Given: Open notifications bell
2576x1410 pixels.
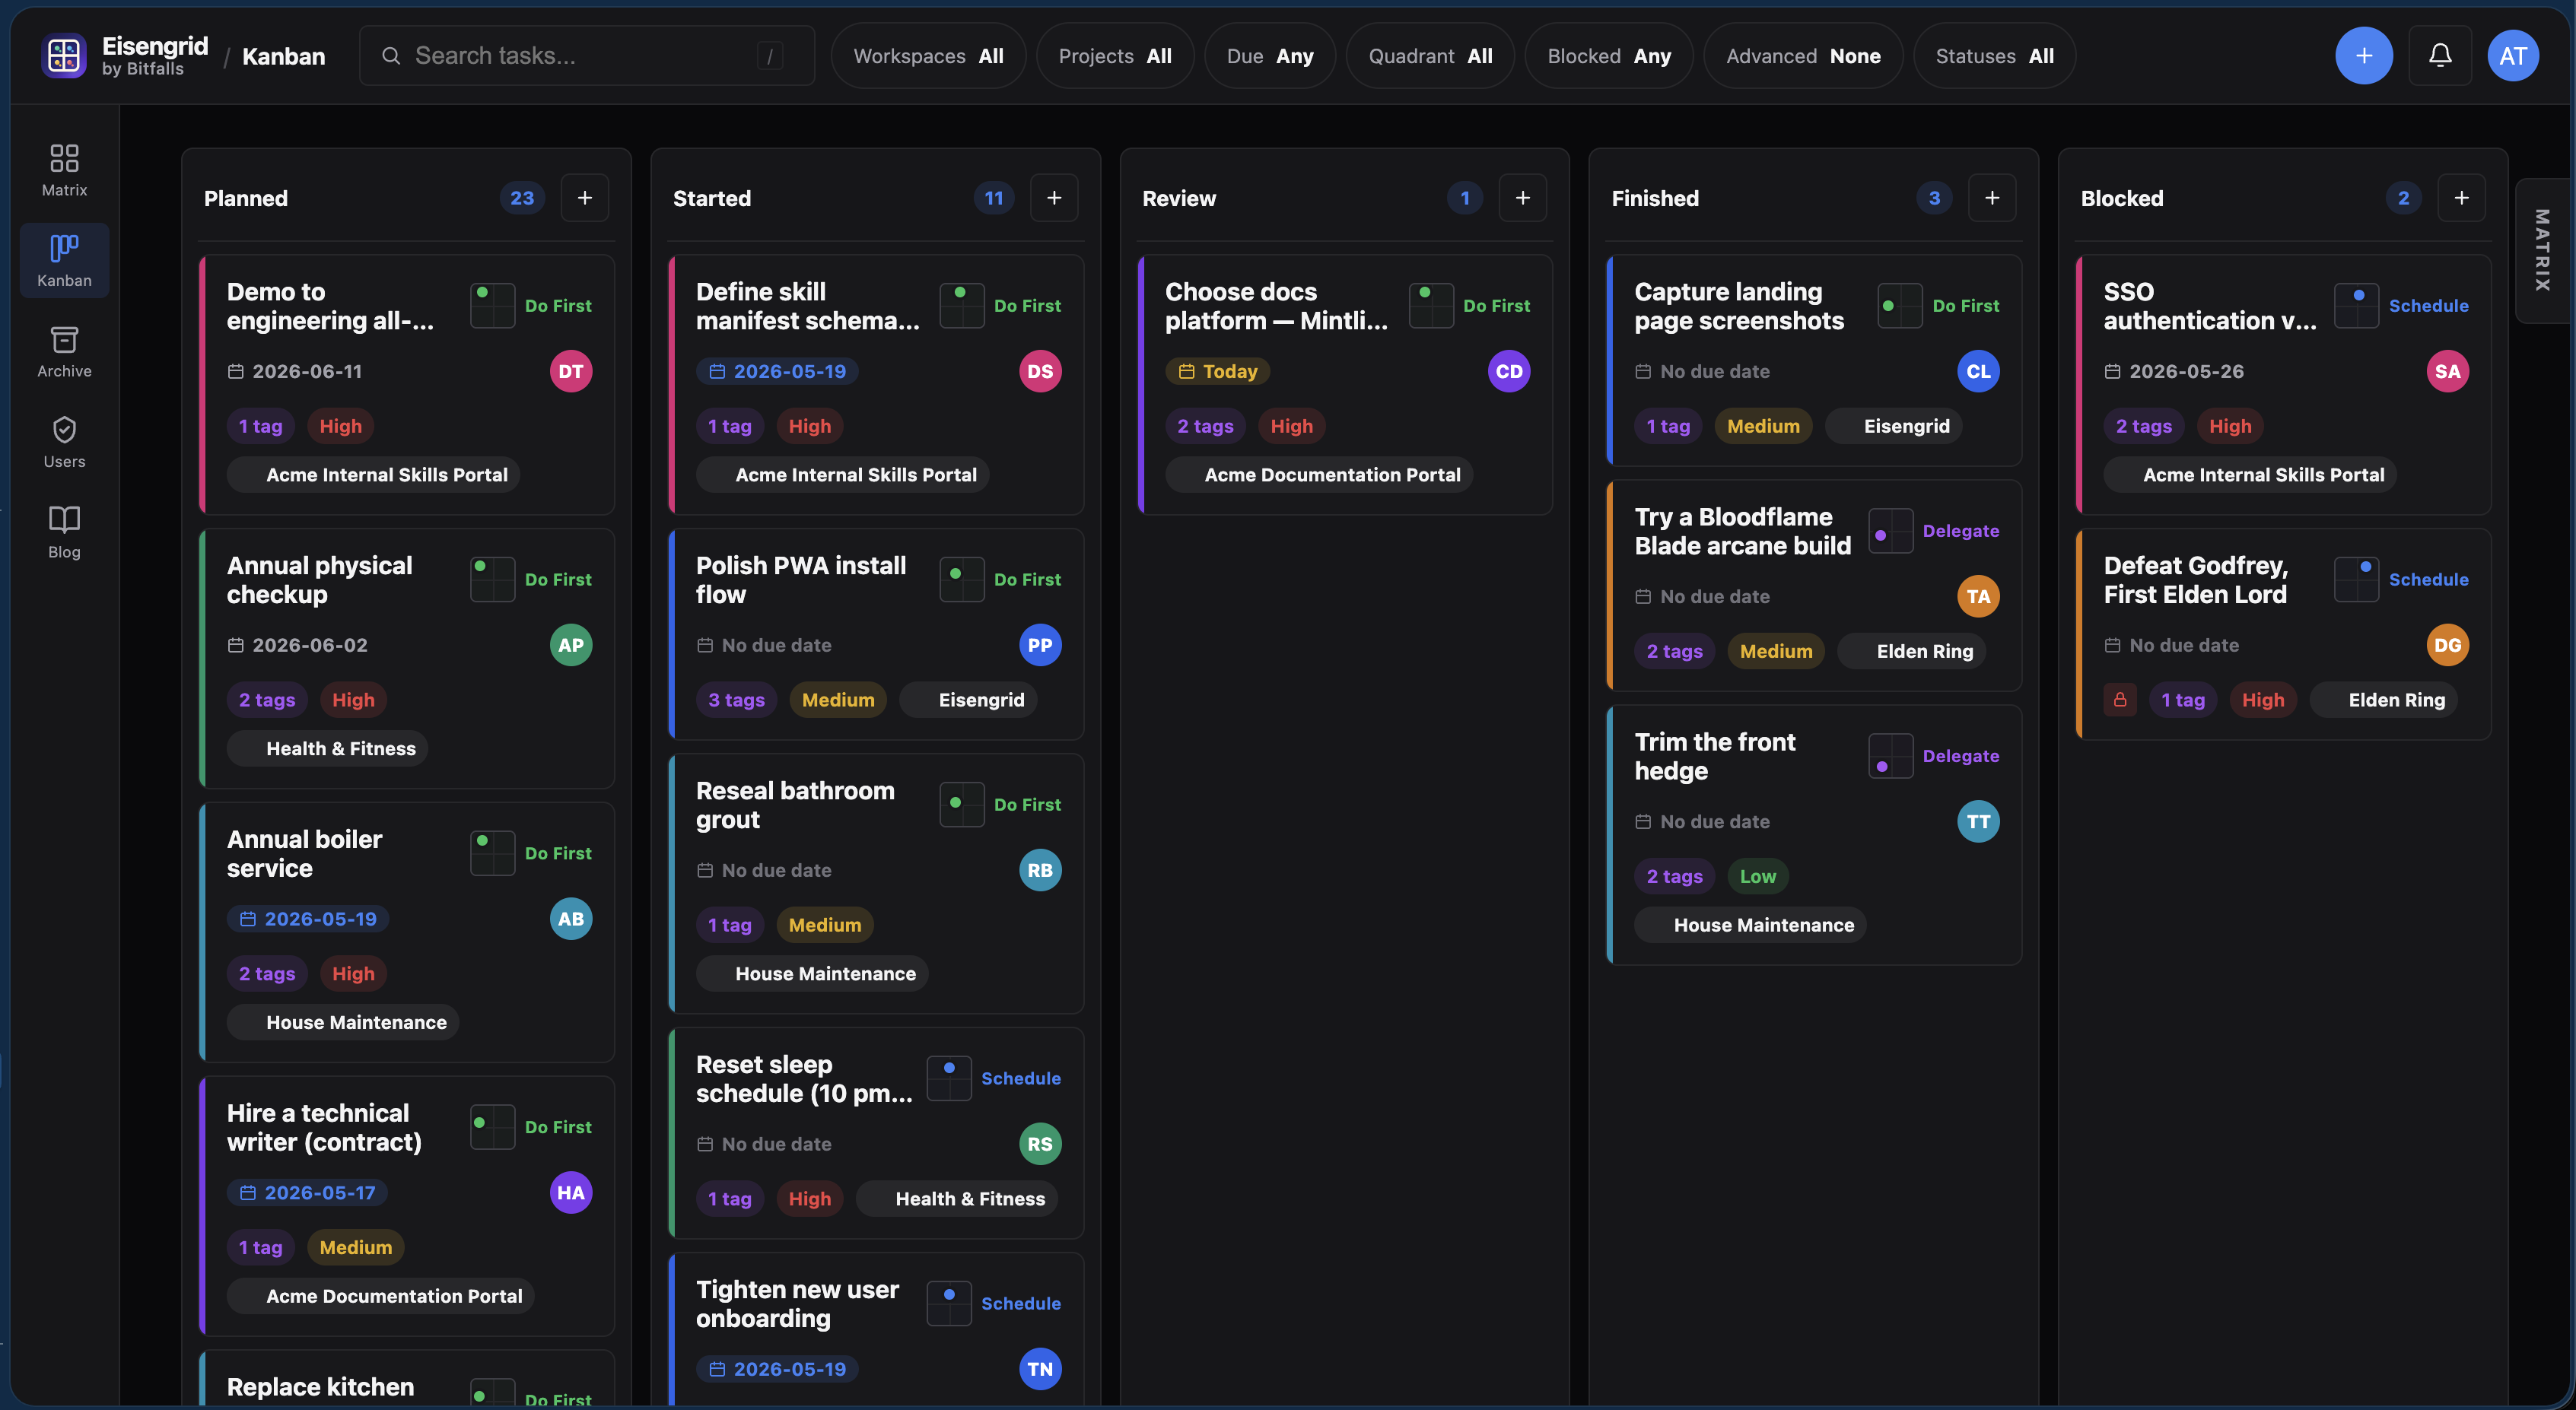Looking at the screenshot, I should [x=2440, y=55].
